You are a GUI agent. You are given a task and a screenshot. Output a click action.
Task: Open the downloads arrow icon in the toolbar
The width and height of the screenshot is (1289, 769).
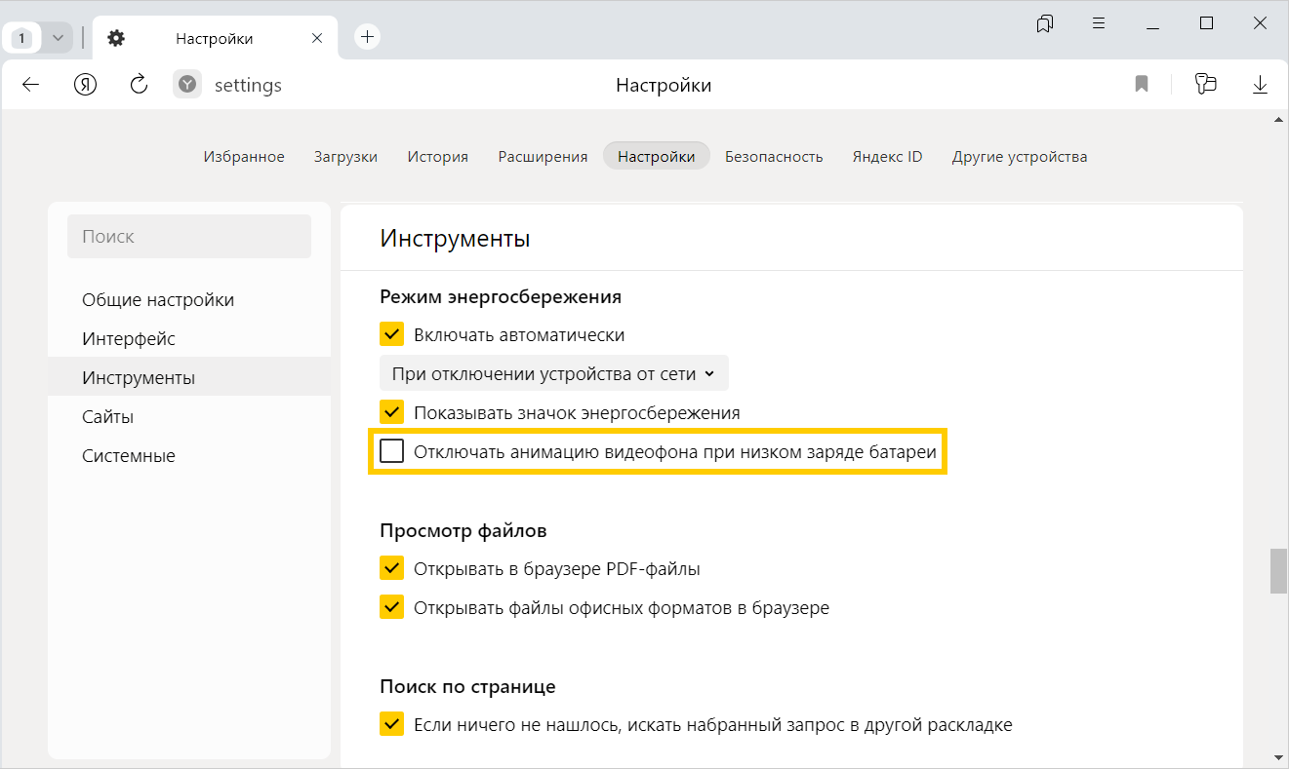coord(1260,85)
